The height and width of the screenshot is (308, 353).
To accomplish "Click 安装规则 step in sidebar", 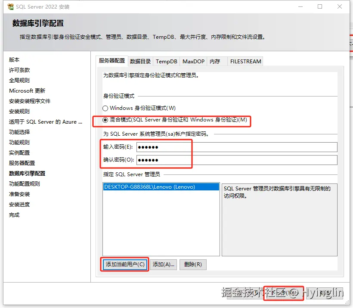I will [x=19, y=112].
